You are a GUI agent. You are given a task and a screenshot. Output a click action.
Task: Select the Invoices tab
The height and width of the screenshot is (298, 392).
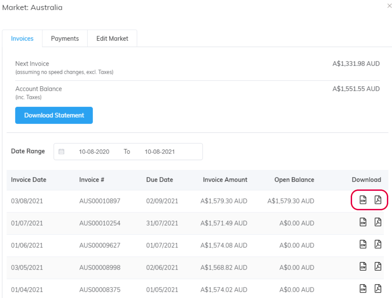tap(22, 38)
